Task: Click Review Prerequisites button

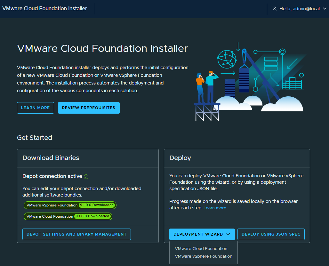Action: pos(89,108)
